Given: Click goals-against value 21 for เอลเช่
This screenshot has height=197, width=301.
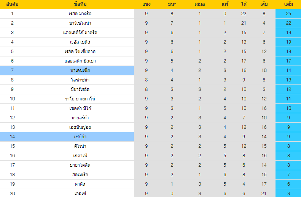Looking at the screenshot, I should click(x=264, y=193).
